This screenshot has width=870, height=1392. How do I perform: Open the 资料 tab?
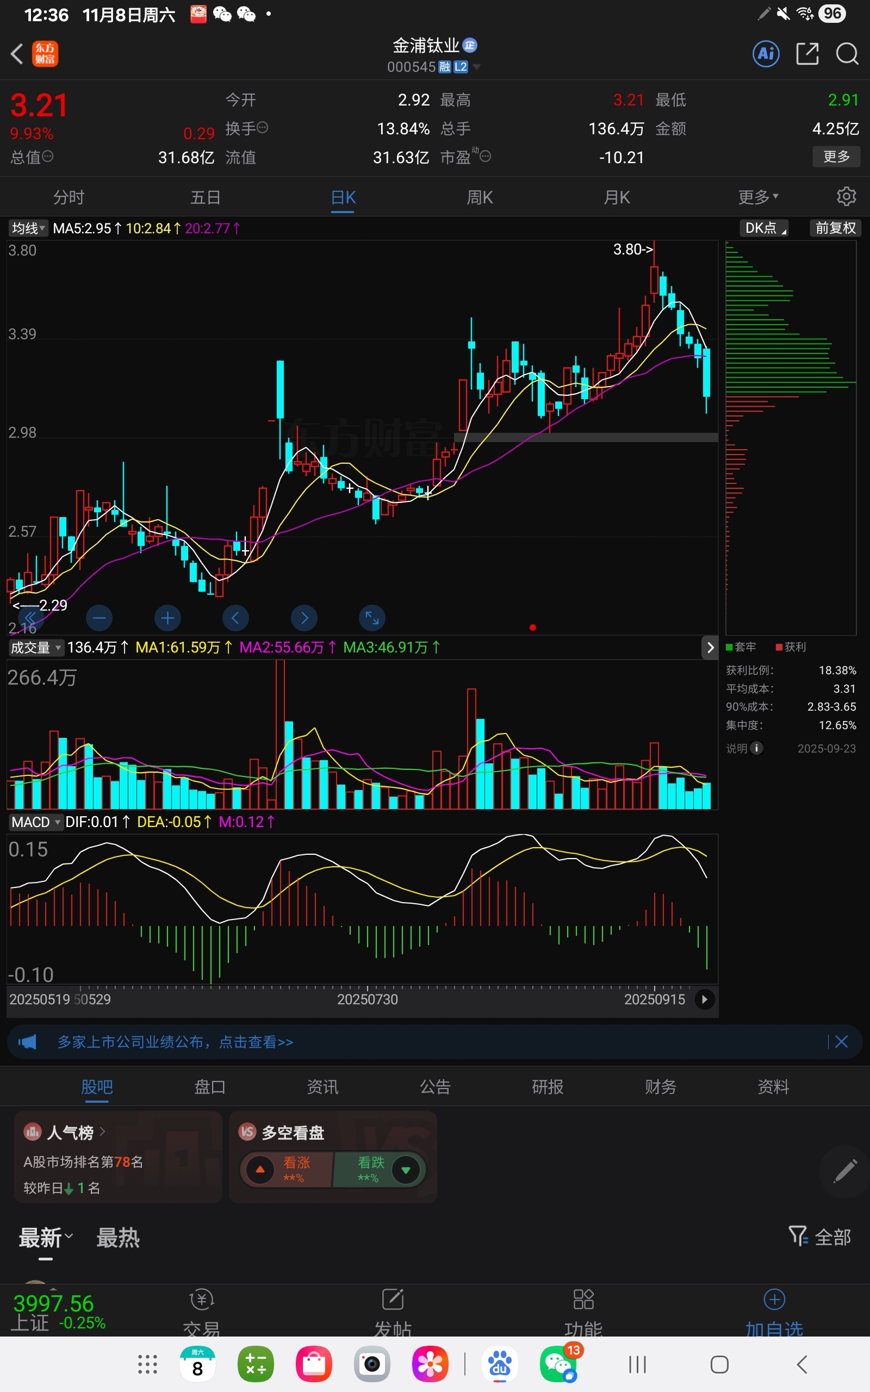point(773,1086)
